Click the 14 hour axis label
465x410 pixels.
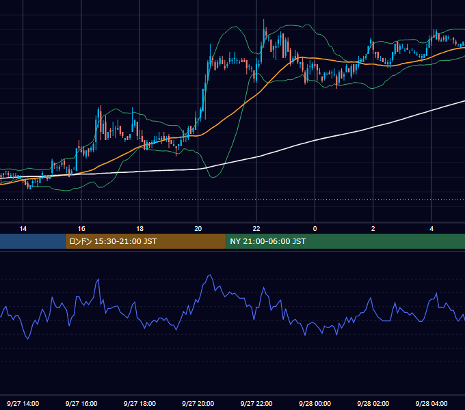(23, 229)
